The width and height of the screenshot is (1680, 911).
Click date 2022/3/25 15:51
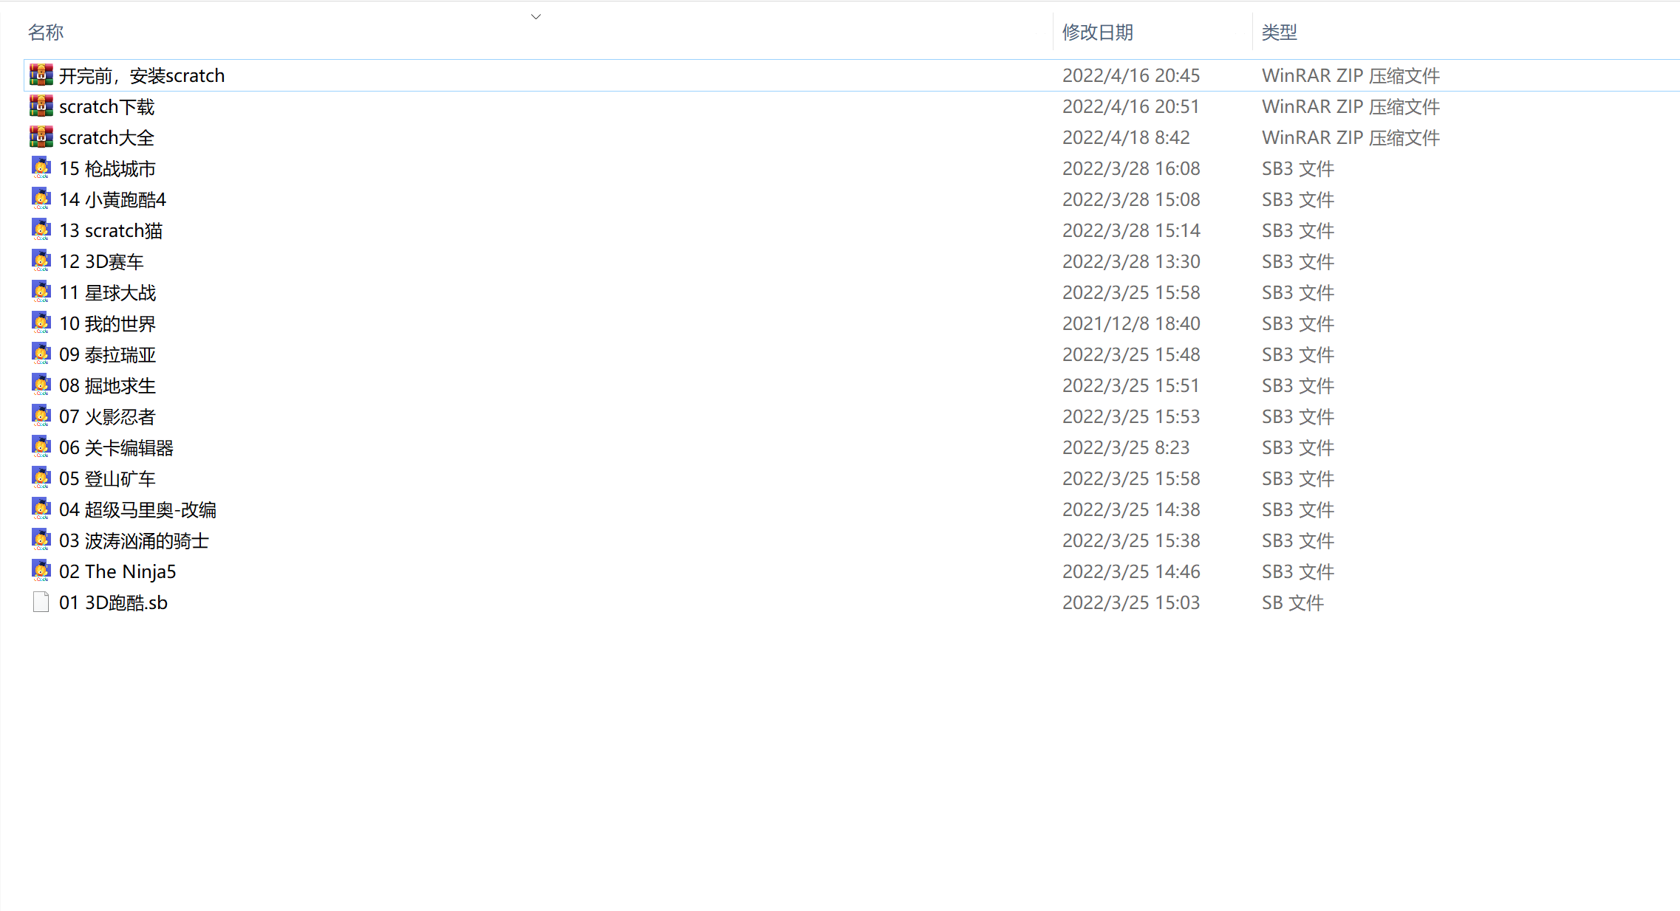(1131, 385)
